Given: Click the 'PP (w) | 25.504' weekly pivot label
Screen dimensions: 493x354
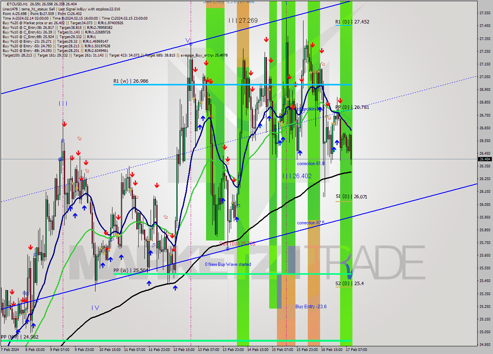Looking at the screenshot, I should [x=131, y=271].
